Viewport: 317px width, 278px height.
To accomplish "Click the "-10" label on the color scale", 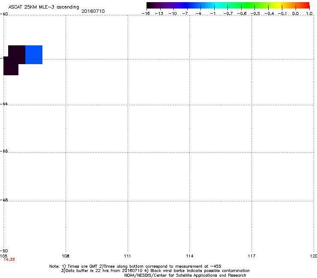I will (173, 14).
